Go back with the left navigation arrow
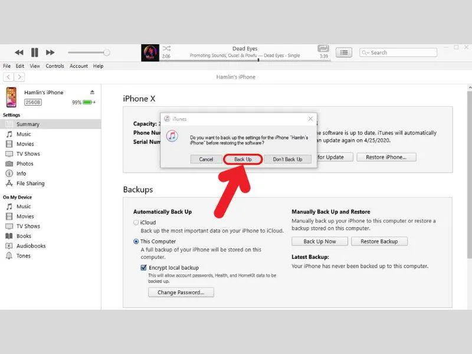The image size is (472, 354). pyautogui.click(x=8, y=77)
